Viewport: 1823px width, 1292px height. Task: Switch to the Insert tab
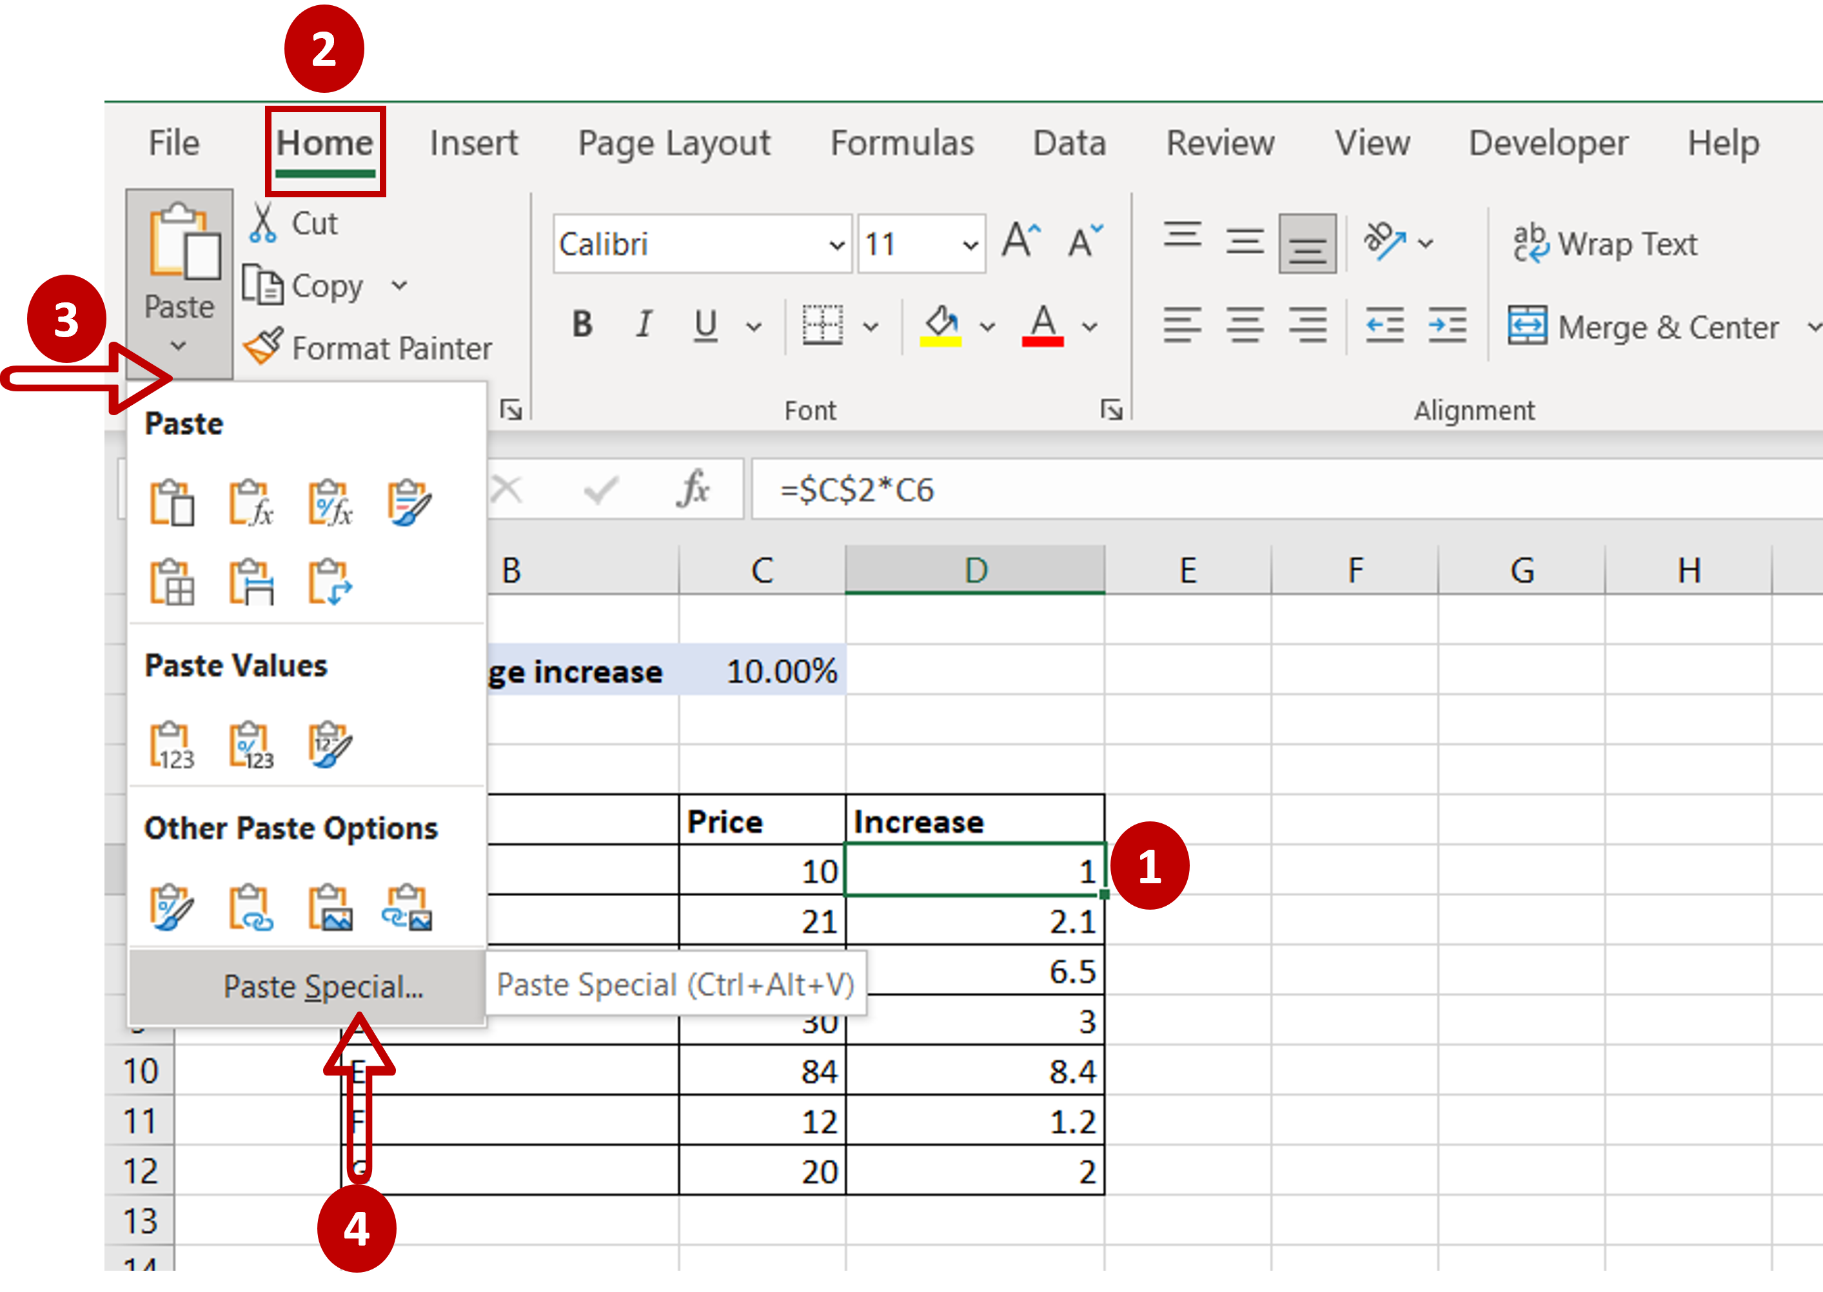click(x=473, y=143)
